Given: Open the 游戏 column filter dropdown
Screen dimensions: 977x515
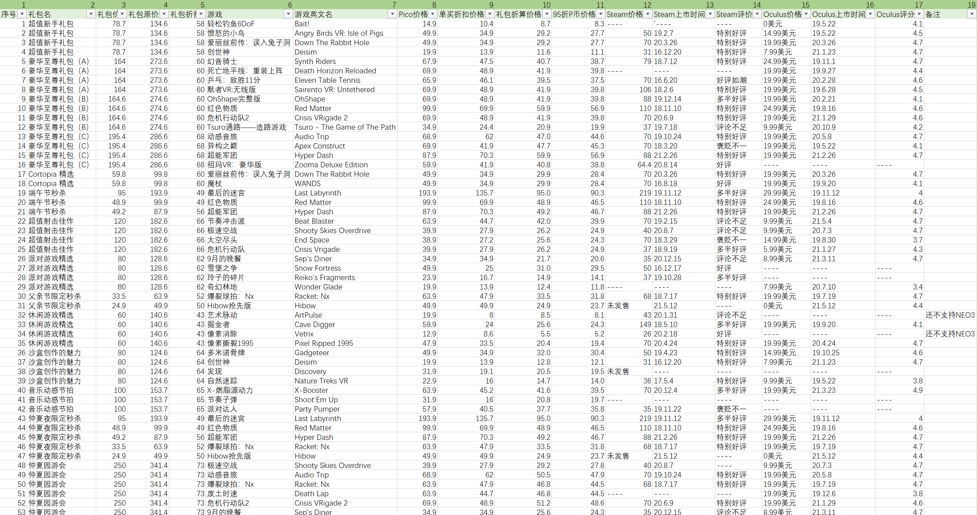Looking at the screenshot, I should (x=288, y=14).
